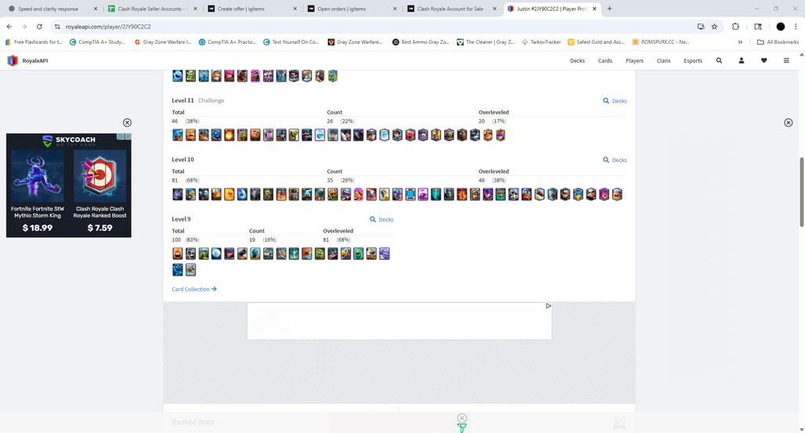Open the hamburger menu icon
Screen dimensions: 805x433
click(786, 60)
